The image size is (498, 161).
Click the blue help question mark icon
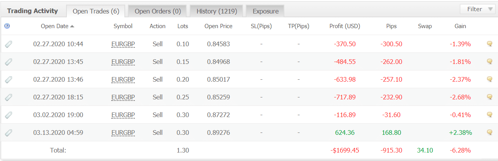point(7,26)
